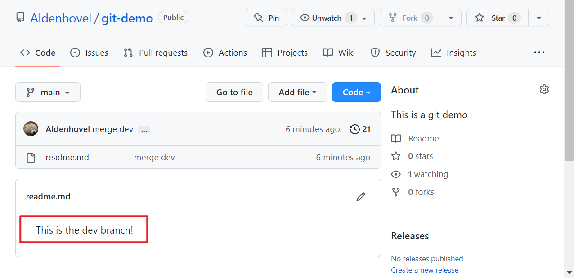Click the Aldenhovel avatar in commit bar

[31, 129]
